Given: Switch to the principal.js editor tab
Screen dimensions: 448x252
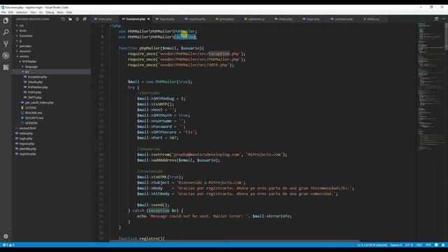Looking at the screenshot, I should (227, 19).
